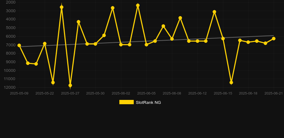Click the 2025-05-30 x-axis label
Viewport: 284px width, 138px height.
click(x=95, y=93)
